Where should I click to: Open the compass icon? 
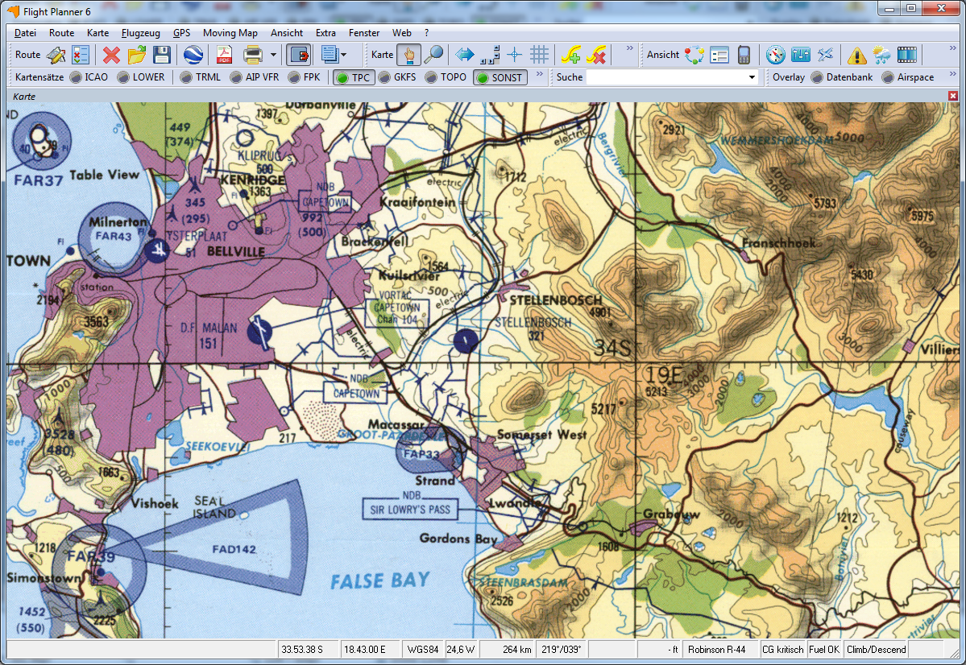[776, 55]
